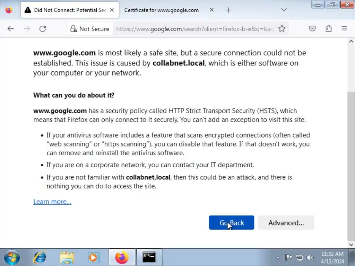355x266 pixels.
Task: Open the Extensions puzzle icon
Action: tap(328, 29)
